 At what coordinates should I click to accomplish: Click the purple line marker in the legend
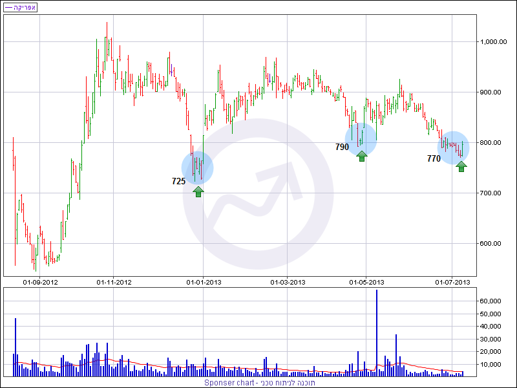[x=9, y=7]
